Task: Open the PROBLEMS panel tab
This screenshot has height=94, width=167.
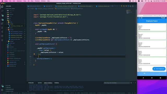Action: [31, 83]
